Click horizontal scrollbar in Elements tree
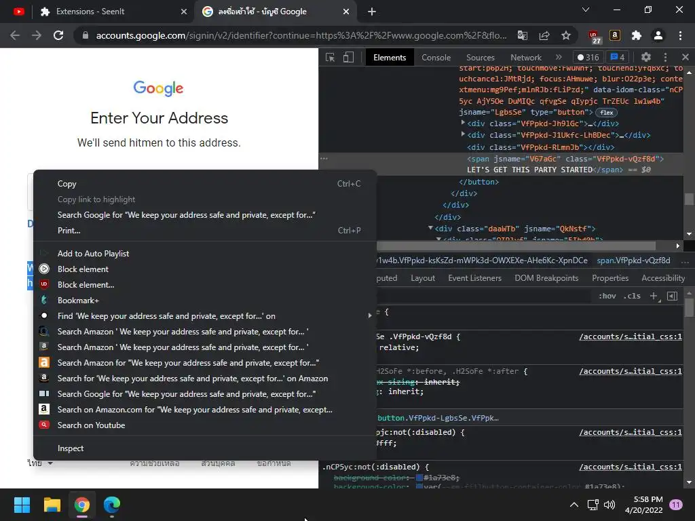Screen dimensions: 695x521 tap(516, 246)
